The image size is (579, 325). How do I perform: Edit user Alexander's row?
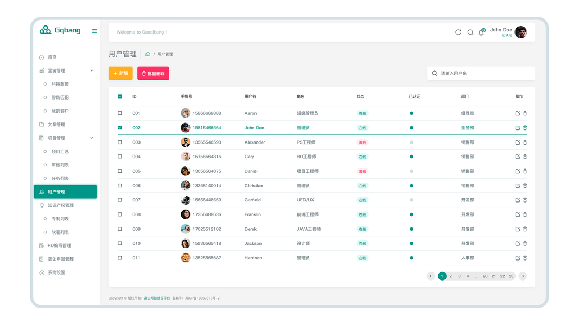pyautogui.click(x=517, y=142)
